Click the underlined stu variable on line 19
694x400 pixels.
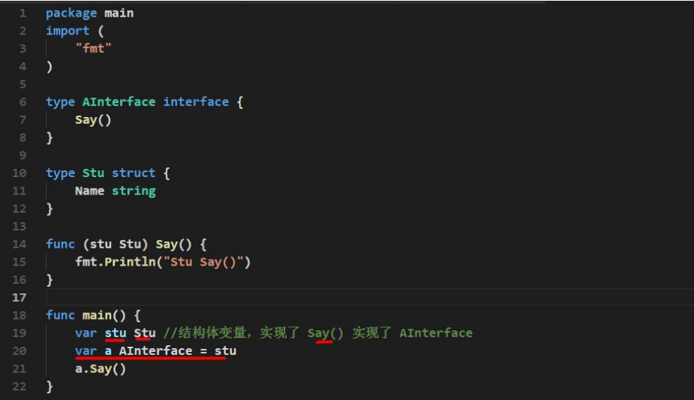click(115, 333)
